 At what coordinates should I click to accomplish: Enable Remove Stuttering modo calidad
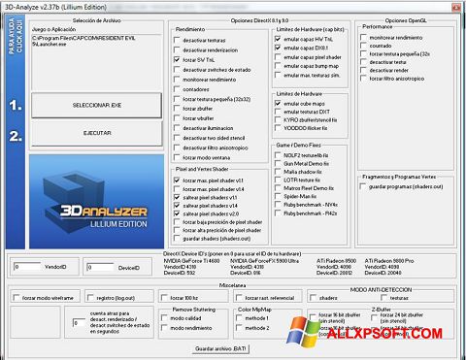coord(165,318)
